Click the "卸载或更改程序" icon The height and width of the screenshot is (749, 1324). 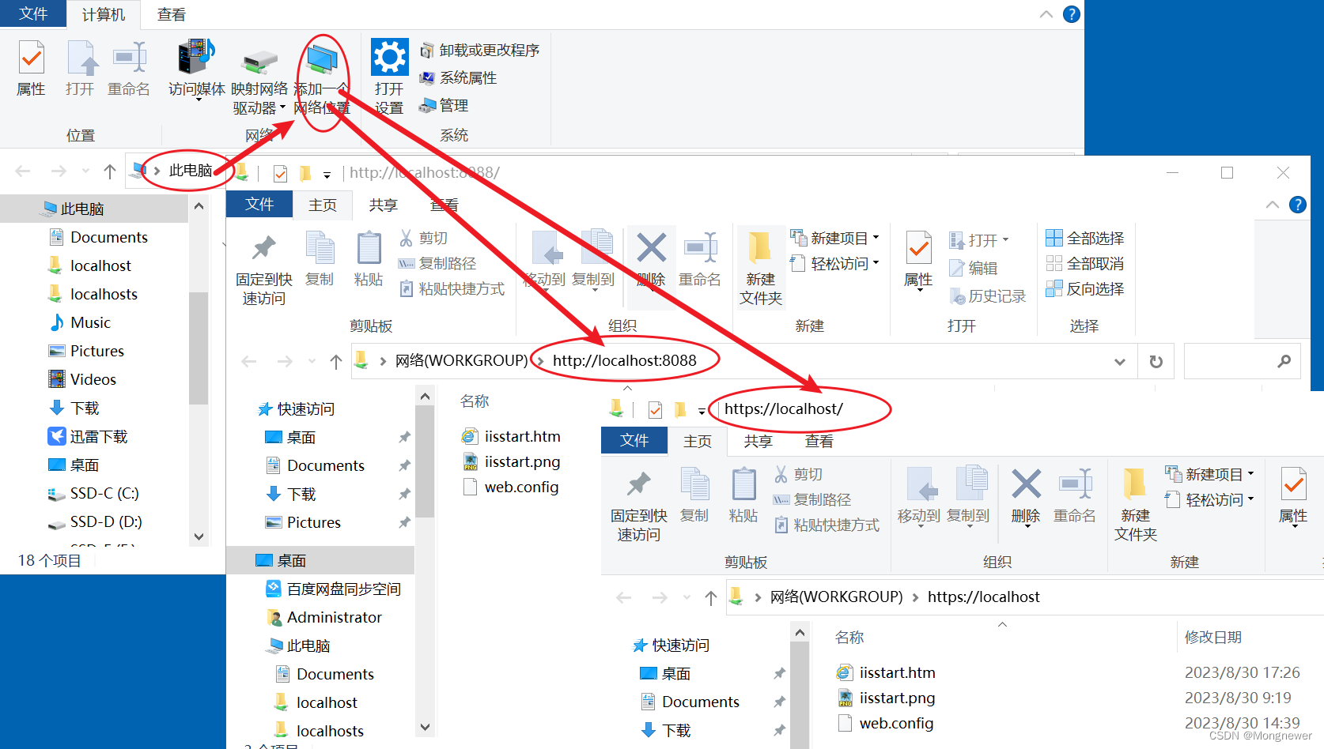[480, 50]
